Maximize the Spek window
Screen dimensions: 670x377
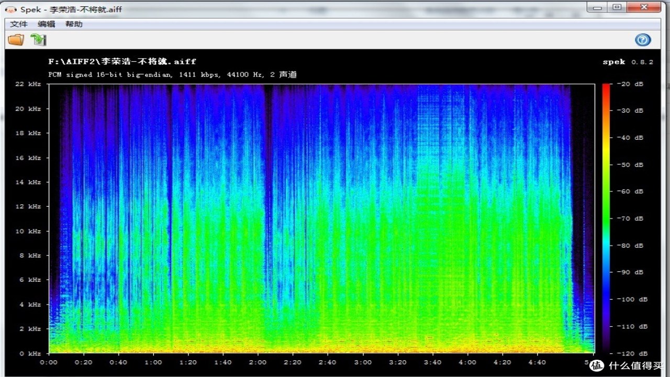(617, 7)
